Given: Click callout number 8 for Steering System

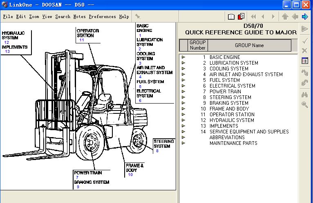Looking at the screenshot, I should [157, 151].
